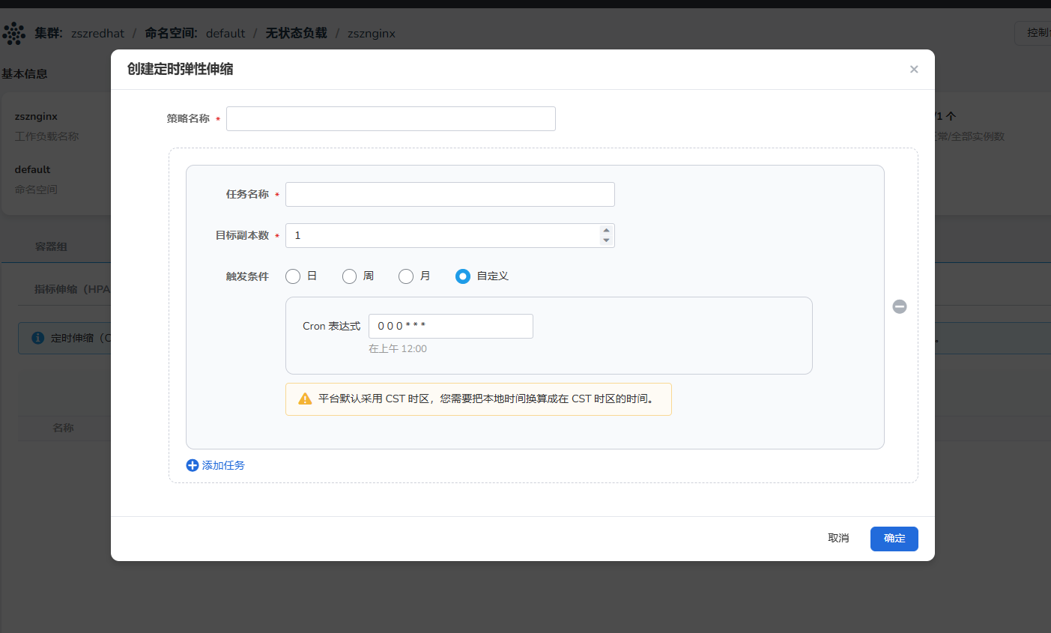Click the 添加任务 link
Screen dimensions: 1051x633
click(223, 465)
